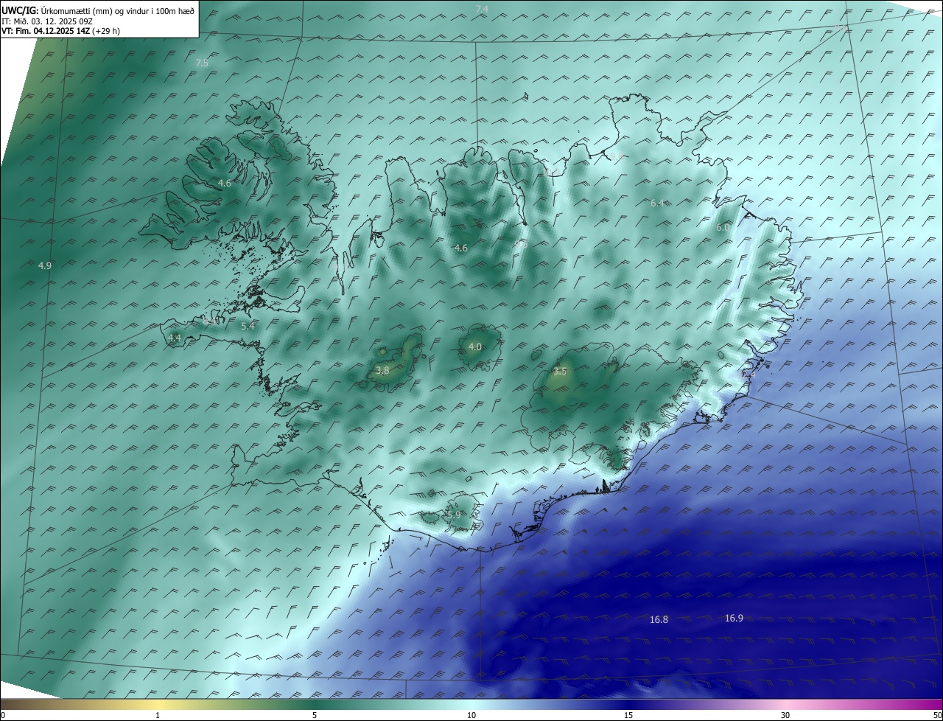Viewport: 943px width, 721px height.
Task: Click the 5.4 value on the western peninsula
Action: tap(248, 327)
